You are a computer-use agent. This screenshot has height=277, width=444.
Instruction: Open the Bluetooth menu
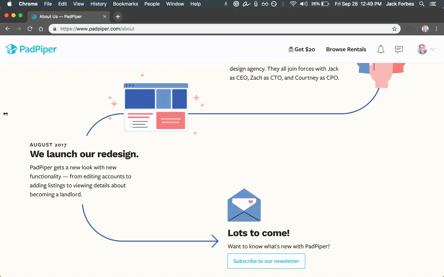[x=283, y=4]
